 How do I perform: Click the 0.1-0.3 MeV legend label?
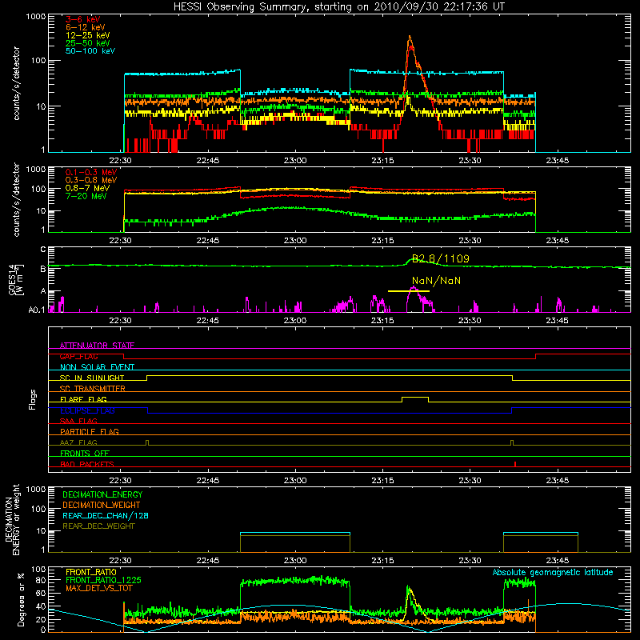91,172
